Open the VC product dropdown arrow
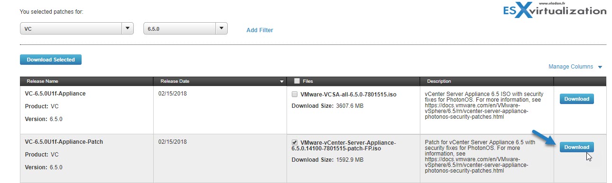Image resolution: width=612 pixels, height=183 pixels. coord(127,29)
